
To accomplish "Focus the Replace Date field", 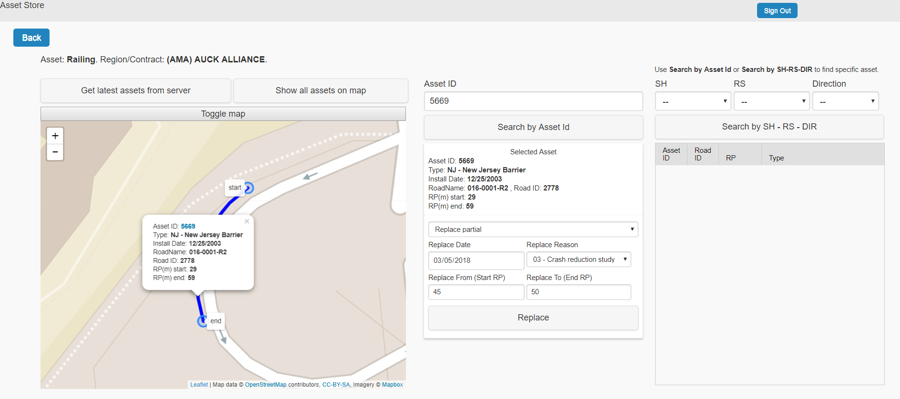I will (x=475, y=260).
